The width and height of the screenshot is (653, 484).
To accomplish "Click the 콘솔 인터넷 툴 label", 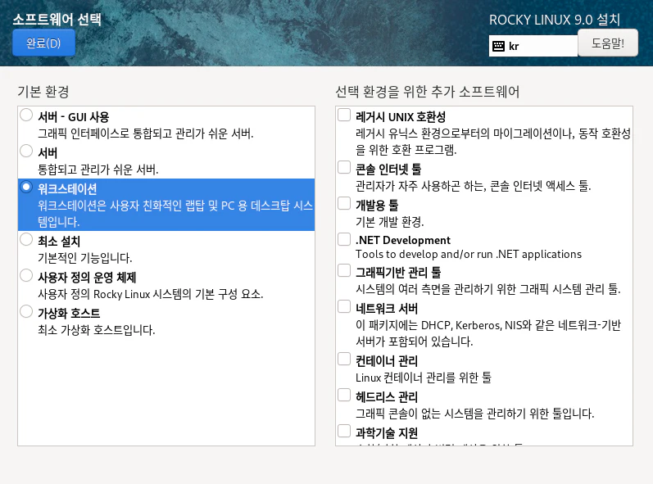I will [x=388, y=170].
